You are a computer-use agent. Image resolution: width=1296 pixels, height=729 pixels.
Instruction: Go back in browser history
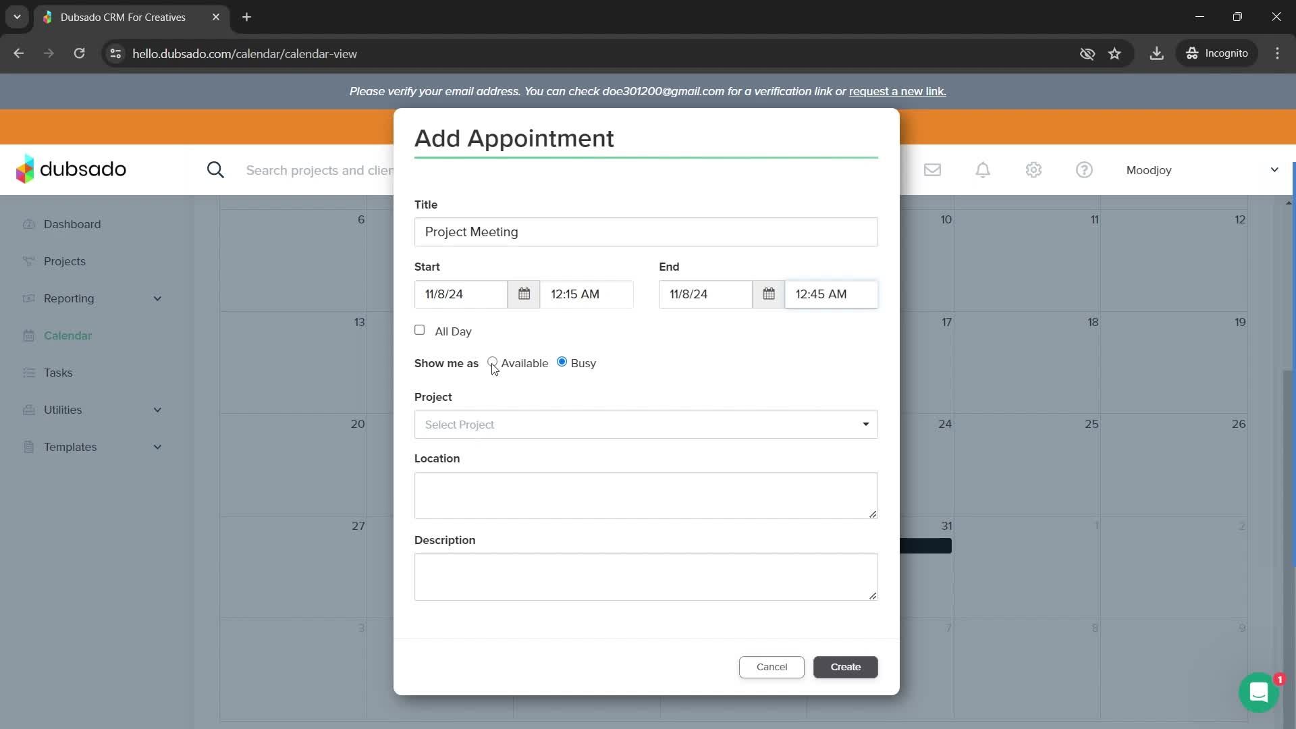pyautogui.click(x=18, y=53)
